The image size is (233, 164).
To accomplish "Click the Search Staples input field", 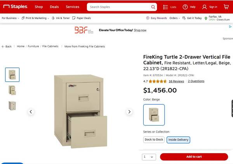I will [118, 7].
